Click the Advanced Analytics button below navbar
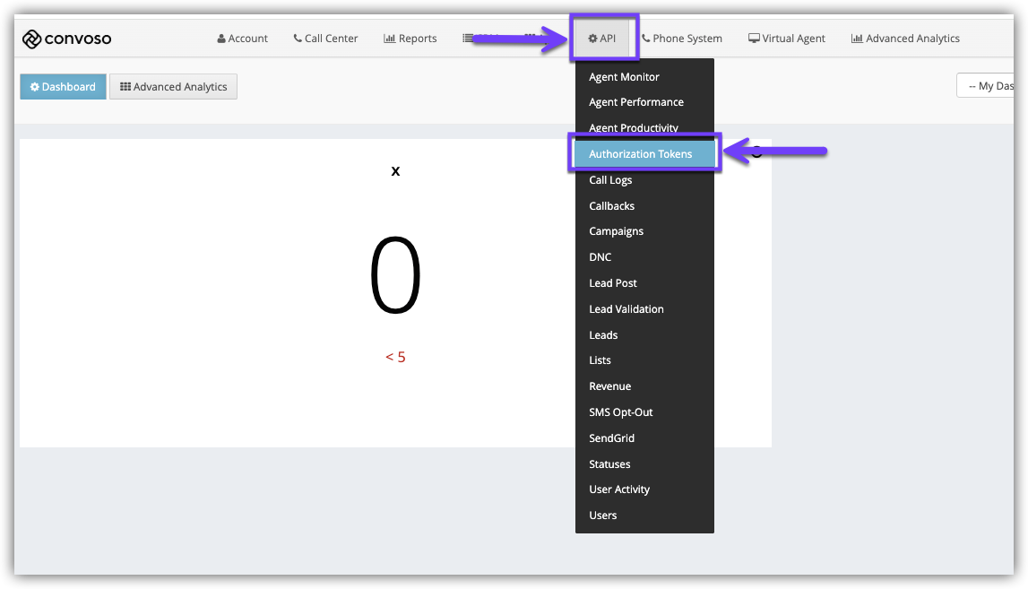Screen dimensions: 1028x589 [x=173, y=87]
